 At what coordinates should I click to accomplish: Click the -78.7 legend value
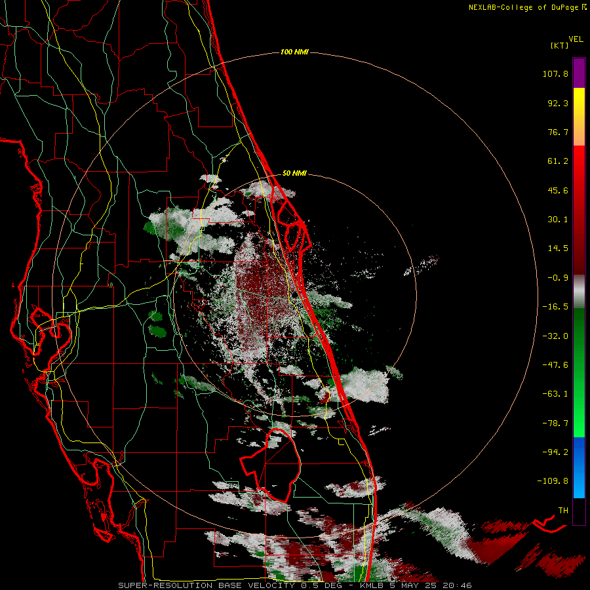click(x=555, y=423)
